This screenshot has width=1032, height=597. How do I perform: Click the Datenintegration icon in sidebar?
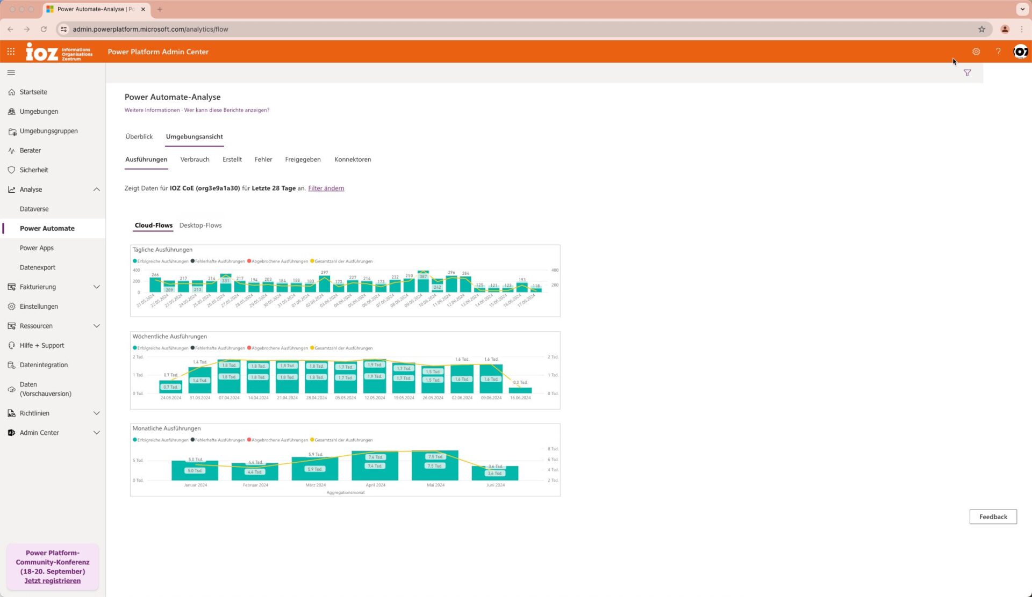click(x=12, y=365)
